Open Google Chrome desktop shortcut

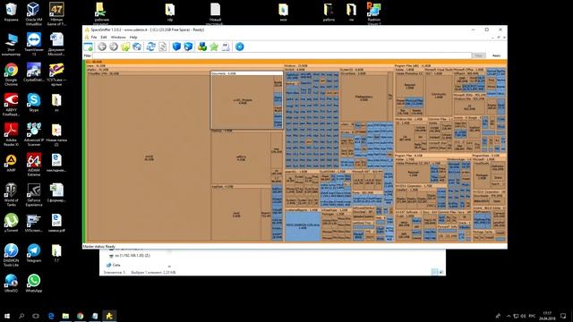coord(11,74)
